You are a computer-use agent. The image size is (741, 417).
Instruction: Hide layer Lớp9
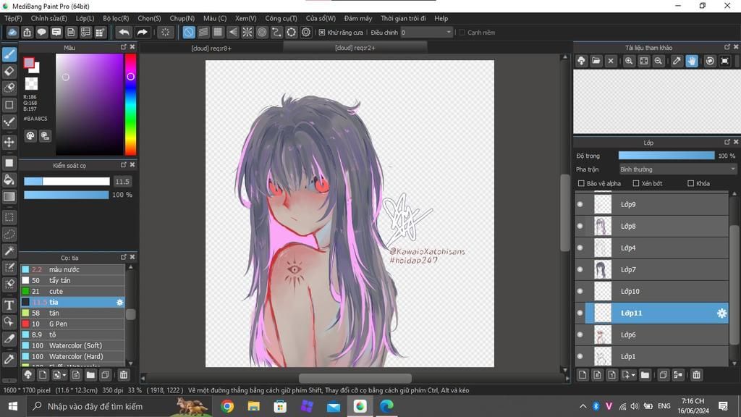click(x=580, y=204)
